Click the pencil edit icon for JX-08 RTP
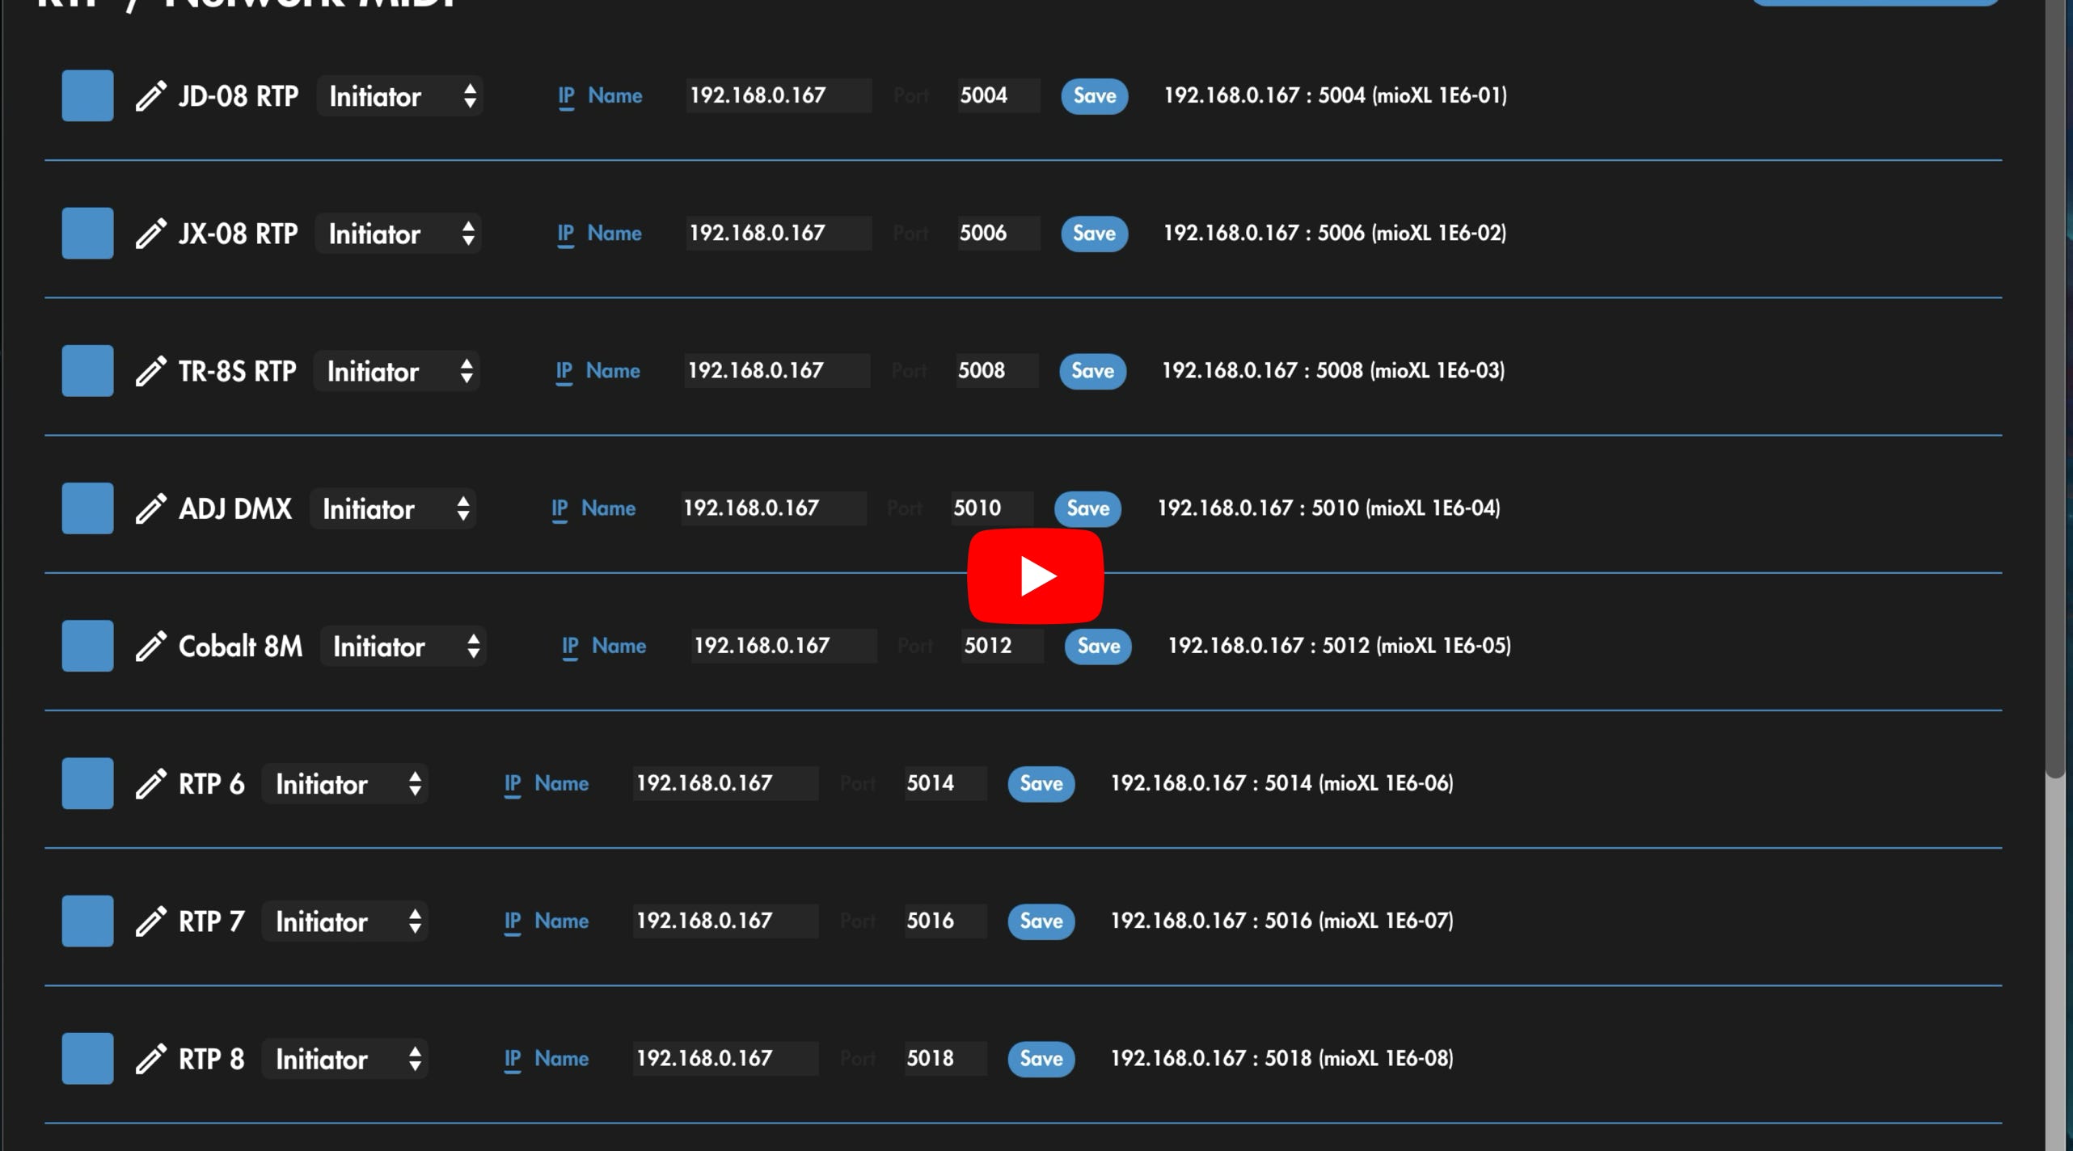 pyautogui.click(x=150, y=234)
